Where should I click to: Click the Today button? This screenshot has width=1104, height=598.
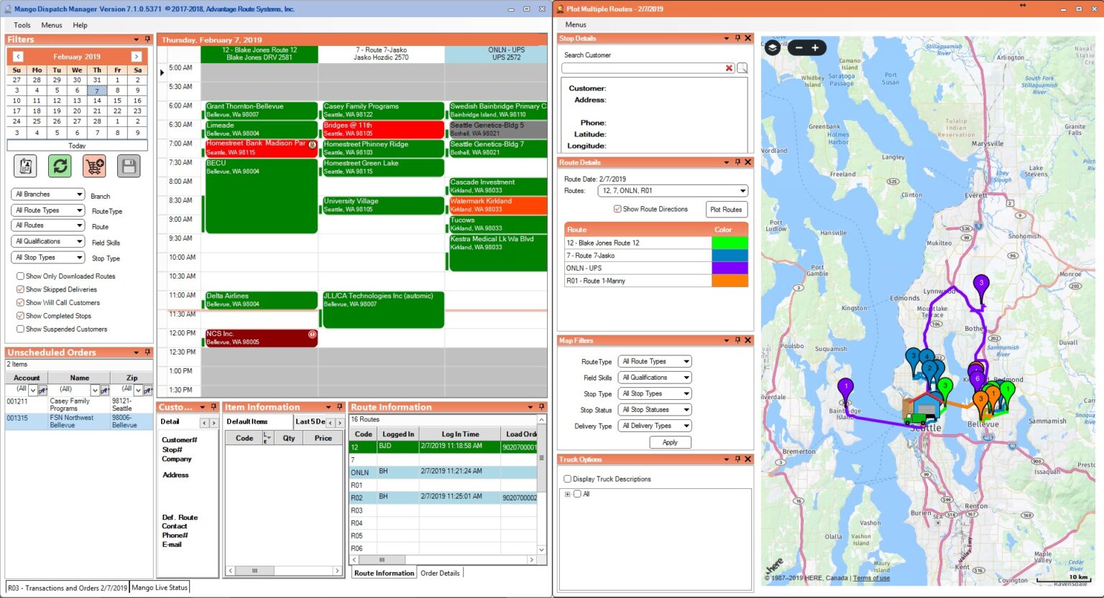point(77,146)
